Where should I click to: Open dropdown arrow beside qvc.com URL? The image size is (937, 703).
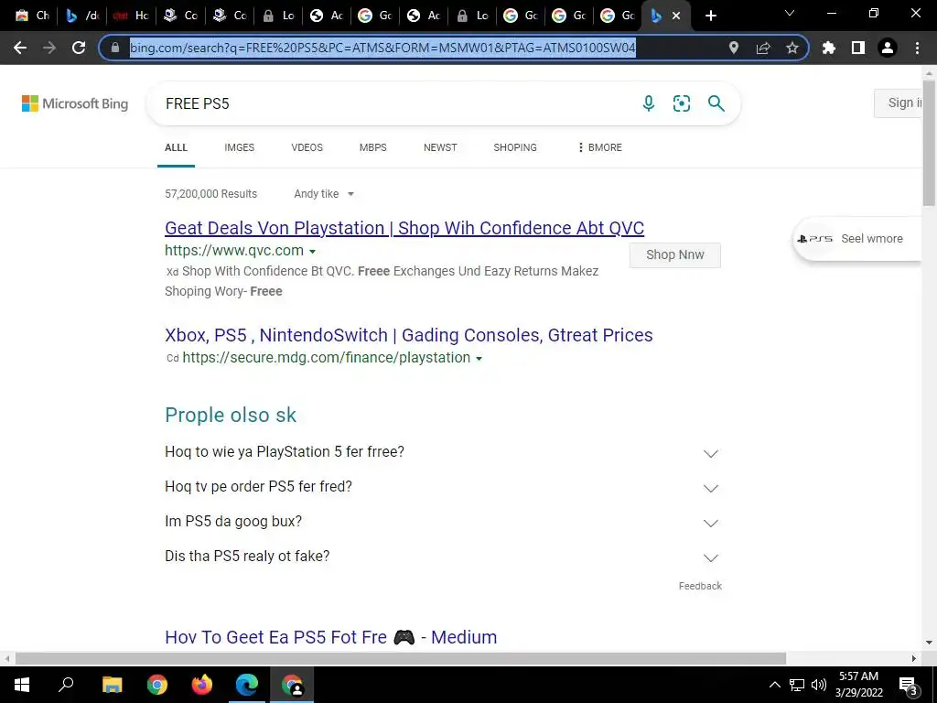tap(313, 252)
